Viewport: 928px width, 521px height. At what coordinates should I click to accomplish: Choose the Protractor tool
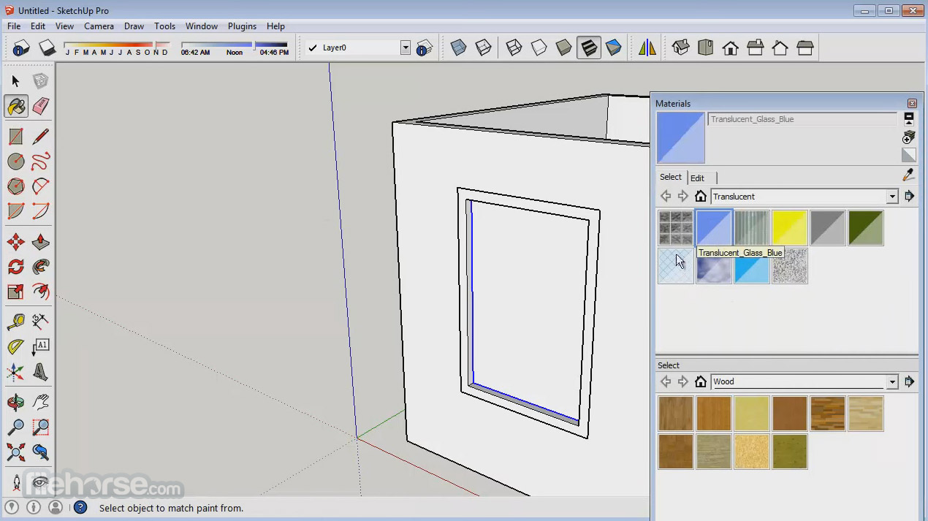pyautogui.click(x=15, y=347)
